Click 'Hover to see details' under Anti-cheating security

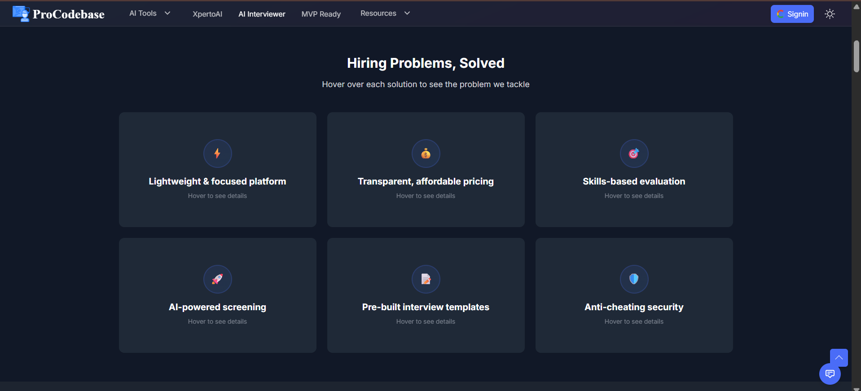634,321
